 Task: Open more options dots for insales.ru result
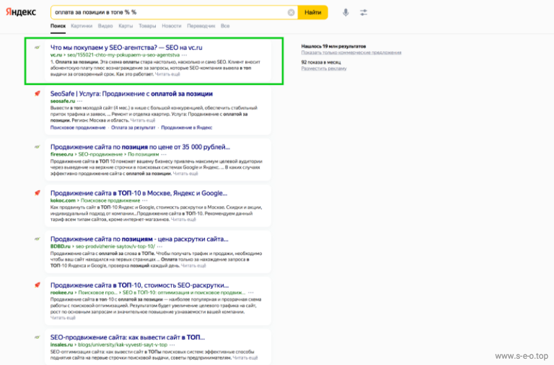[x=172, y=345]
